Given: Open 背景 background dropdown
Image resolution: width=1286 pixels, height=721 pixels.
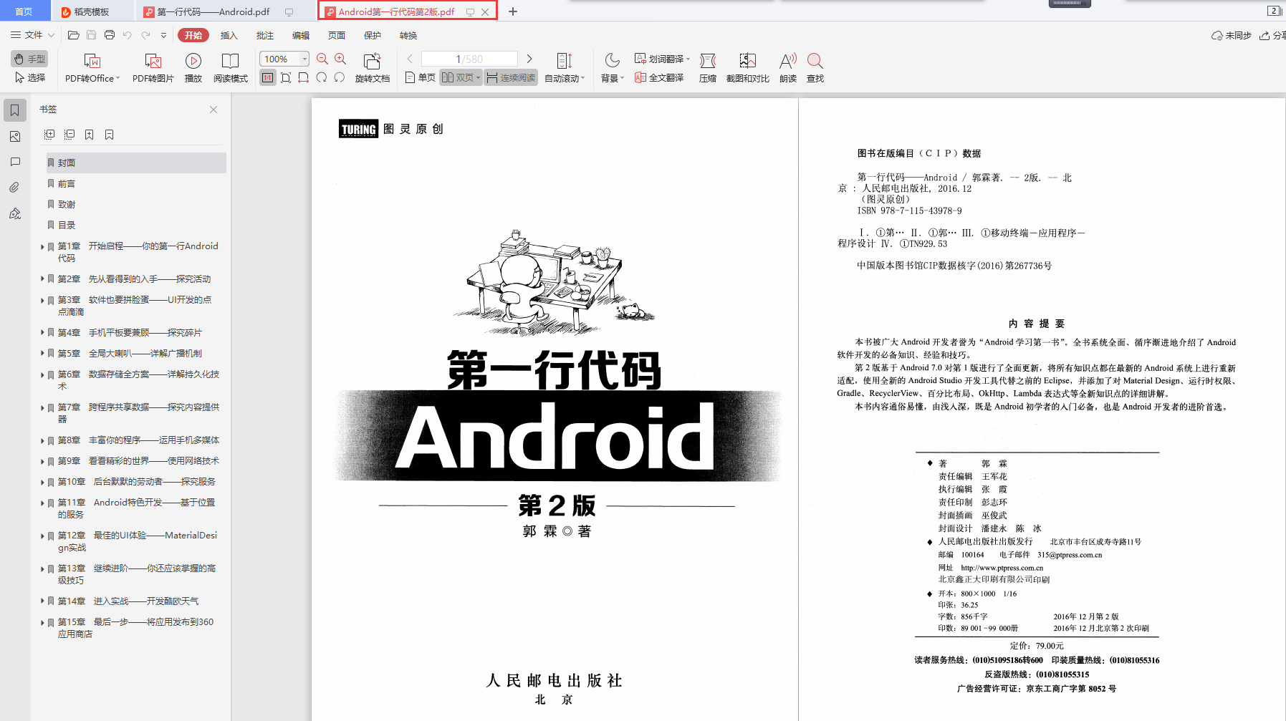Looking at the screenshot, I should click(x=613, y=69).
